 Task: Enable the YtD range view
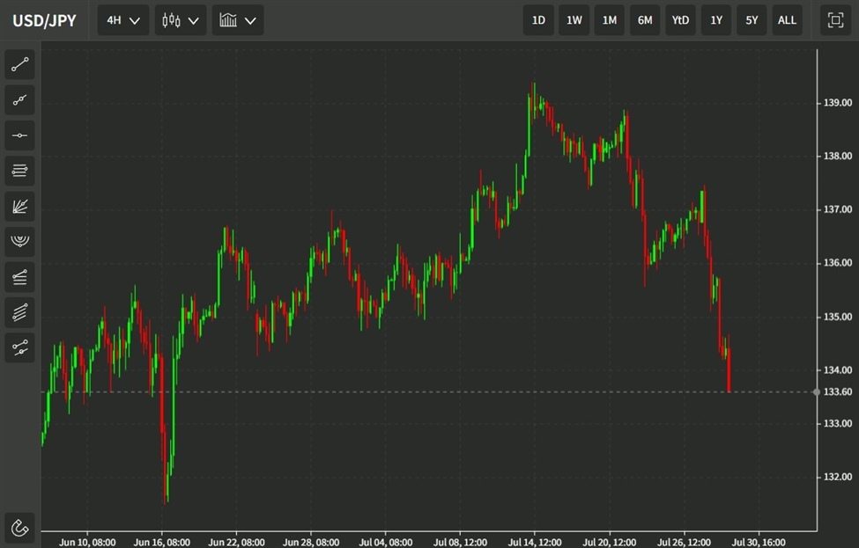(680, 19)
